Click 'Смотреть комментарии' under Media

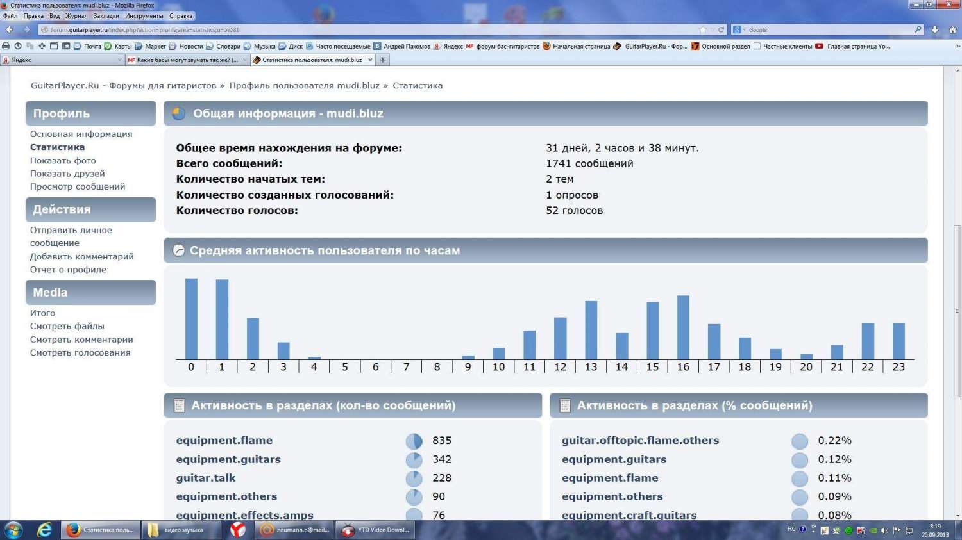coord(81,340)
